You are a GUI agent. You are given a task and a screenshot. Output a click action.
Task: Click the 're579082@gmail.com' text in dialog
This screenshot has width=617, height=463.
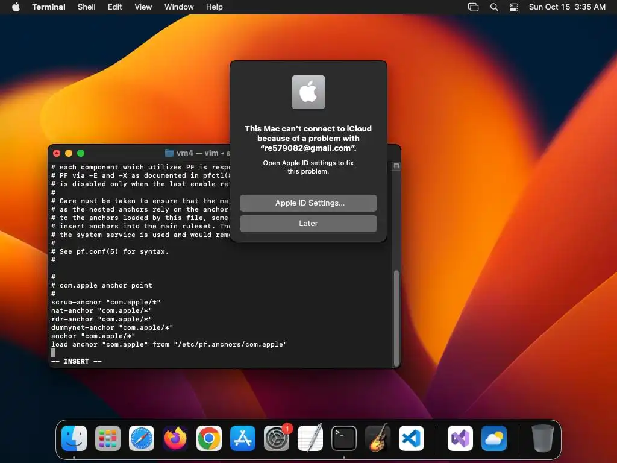pos(308,148)
